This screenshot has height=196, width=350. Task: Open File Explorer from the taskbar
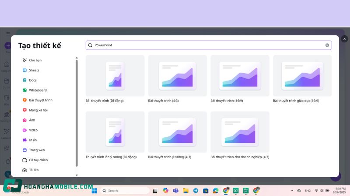[185, 190]
